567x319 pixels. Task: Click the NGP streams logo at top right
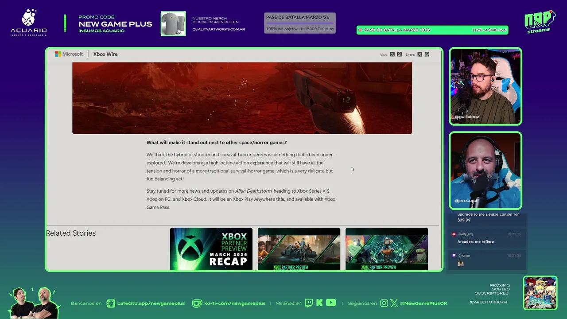pyautogui.click(x=540, y=22)
